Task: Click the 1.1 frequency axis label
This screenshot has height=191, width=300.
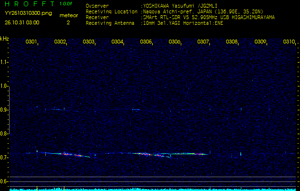Action: [x=4, y=62]
